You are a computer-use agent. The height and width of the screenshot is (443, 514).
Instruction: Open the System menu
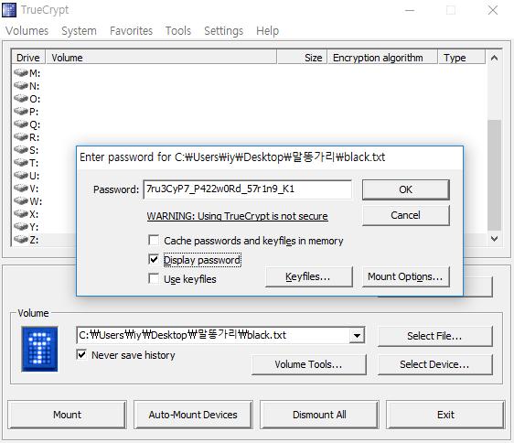pyautogui.click(x=79, y=31)
